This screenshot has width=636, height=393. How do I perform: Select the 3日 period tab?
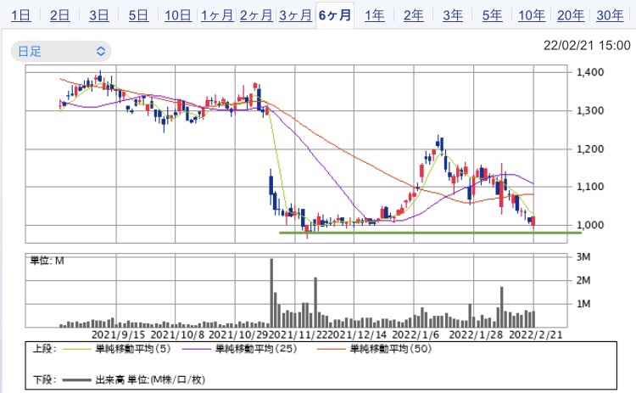click(99, 15)
